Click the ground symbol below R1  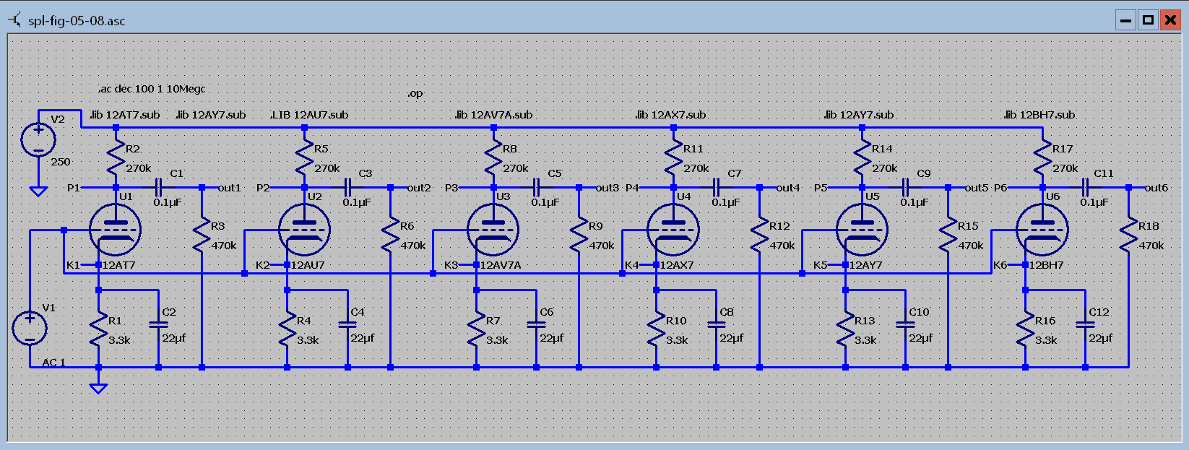point(99,388)
